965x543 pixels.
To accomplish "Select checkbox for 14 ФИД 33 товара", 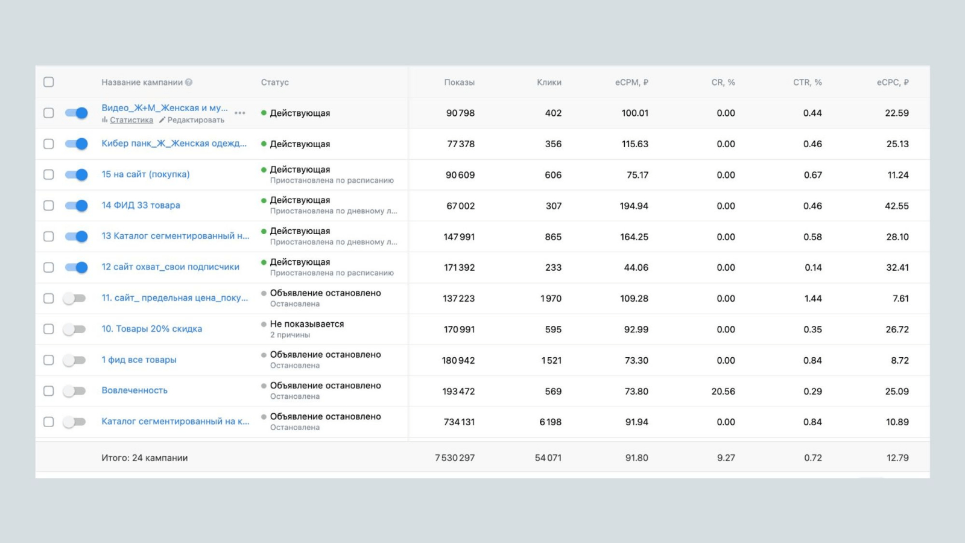I will tap(49, 205).
